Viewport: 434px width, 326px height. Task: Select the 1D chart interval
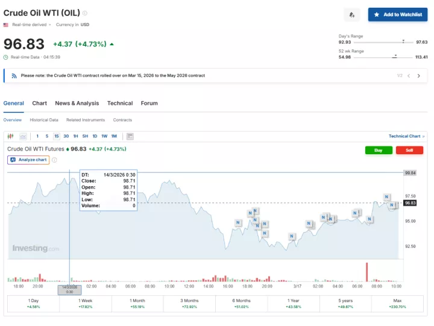click(x=95, y=136)
